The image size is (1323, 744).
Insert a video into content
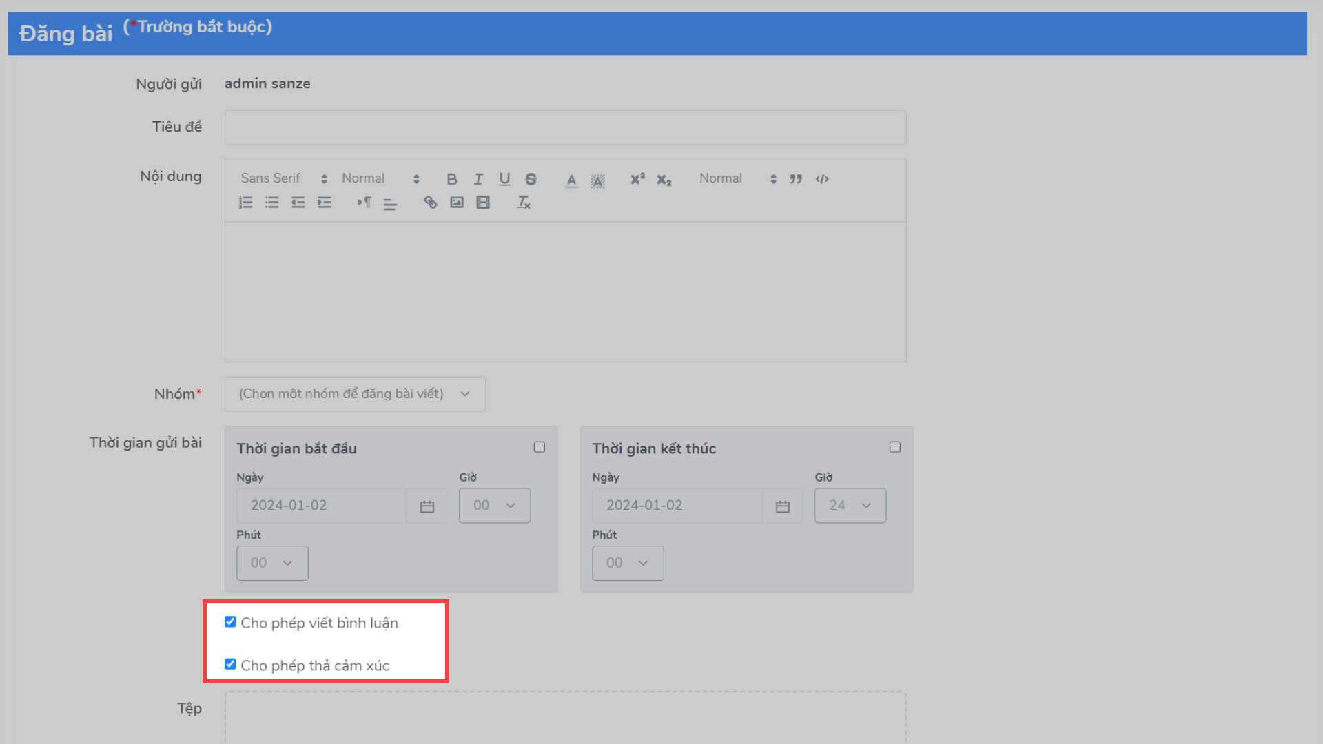click(483, 203)
